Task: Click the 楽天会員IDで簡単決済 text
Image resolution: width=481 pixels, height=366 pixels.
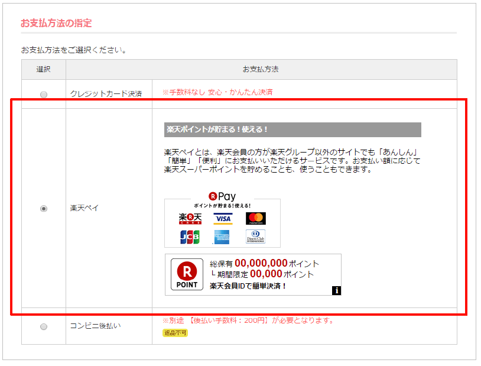Action: tap(248, 286)
